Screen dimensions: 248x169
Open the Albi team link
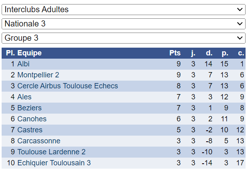pos(24,64)
